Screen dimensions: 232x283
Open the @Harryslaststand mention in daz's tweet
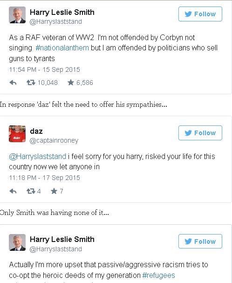38,156
